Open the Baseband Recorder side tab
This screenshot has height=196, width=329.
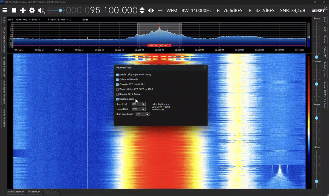tap(4, 67)
